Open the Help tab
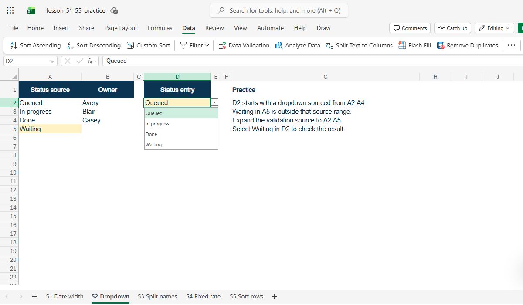 (x=300, y=28)
